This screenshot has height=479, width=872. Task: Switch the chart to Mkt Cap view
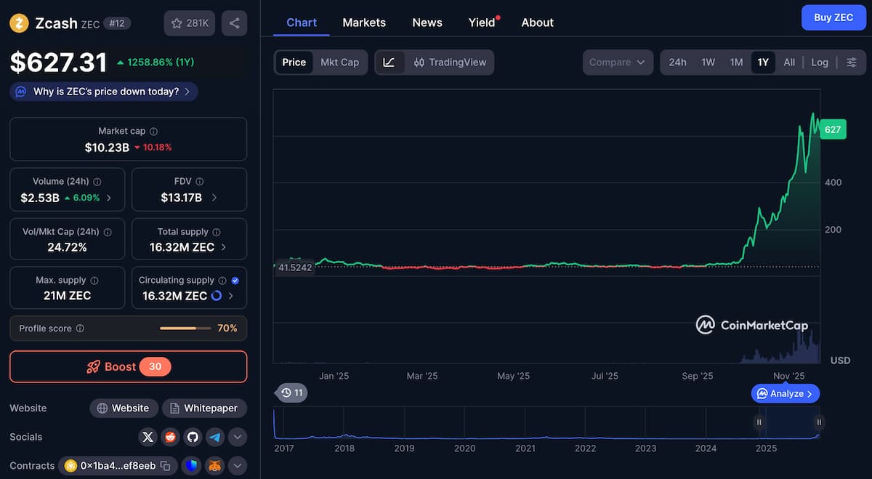(x=339, y=63)
